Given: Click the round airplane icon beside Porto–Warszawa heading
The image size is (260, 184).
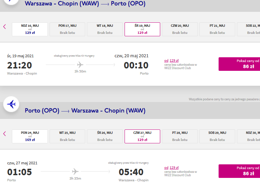Looking at the screenshot, I should point(11,104).
